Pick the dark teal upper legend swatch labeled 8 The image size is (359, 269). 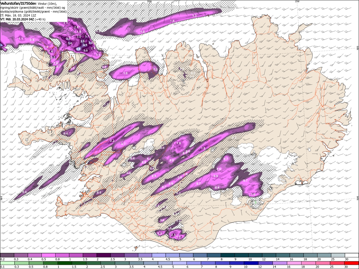(228, 255)
